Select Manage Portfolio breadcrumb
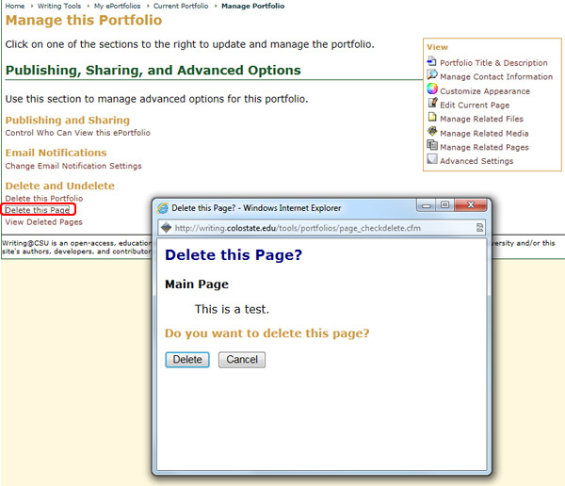The image size is (565, 486). point(253,7)
